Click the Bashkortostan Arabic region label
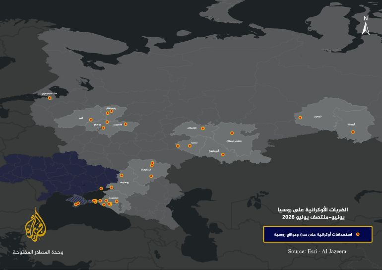The height and width of the screenshot is (270, 382). 234,141
